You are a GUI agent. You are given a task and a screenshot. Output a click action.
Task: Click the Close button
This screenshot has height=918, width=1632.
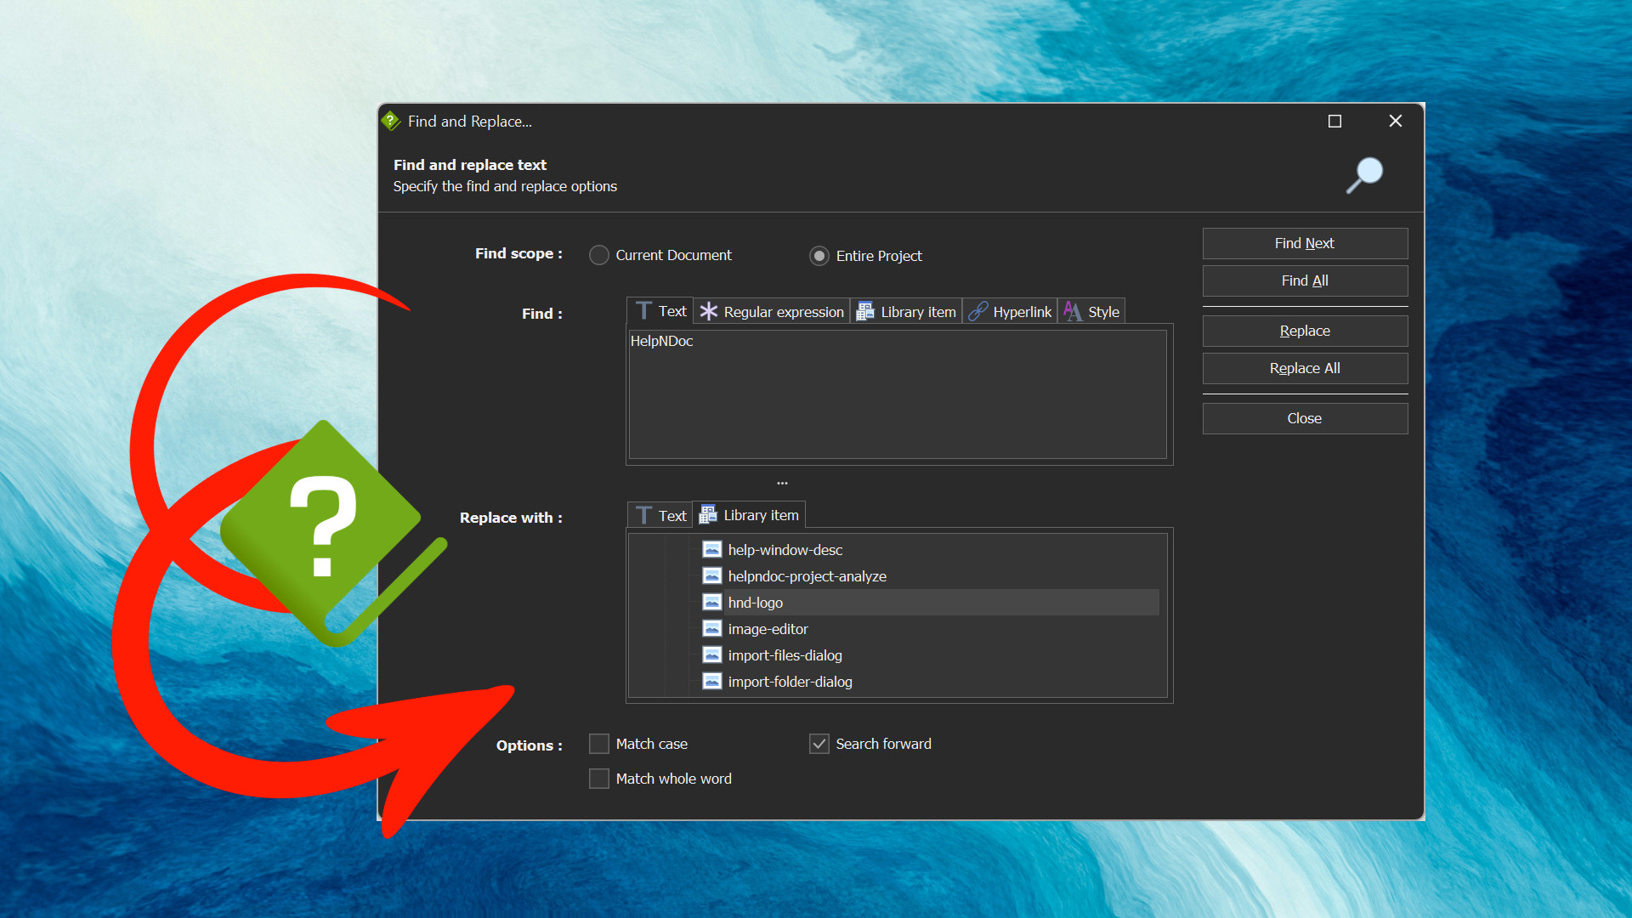(x=1305, y=418)
